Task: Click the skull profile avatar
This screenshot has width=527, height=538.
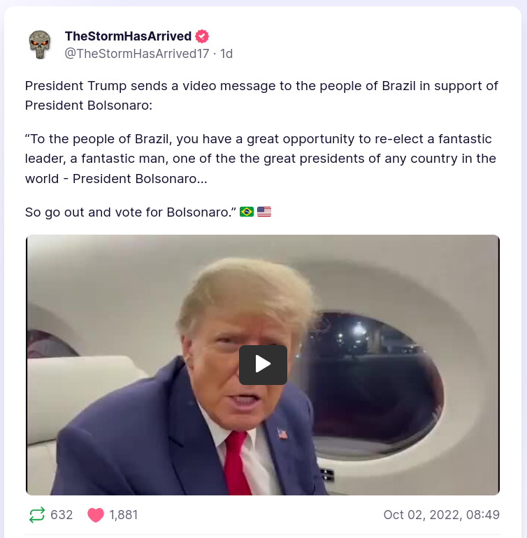Action: (40, 45)
